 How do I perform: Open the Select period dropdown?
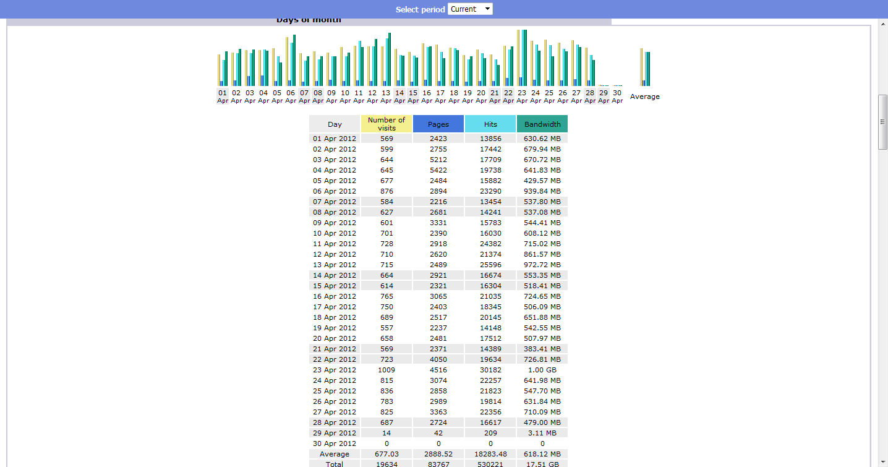(470, 9)
